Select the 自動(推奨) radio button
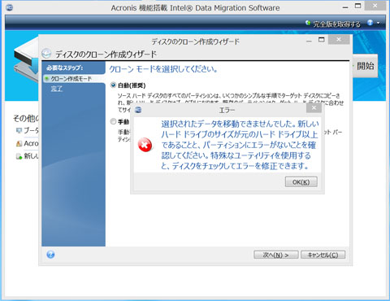 [x=113, y=85]
